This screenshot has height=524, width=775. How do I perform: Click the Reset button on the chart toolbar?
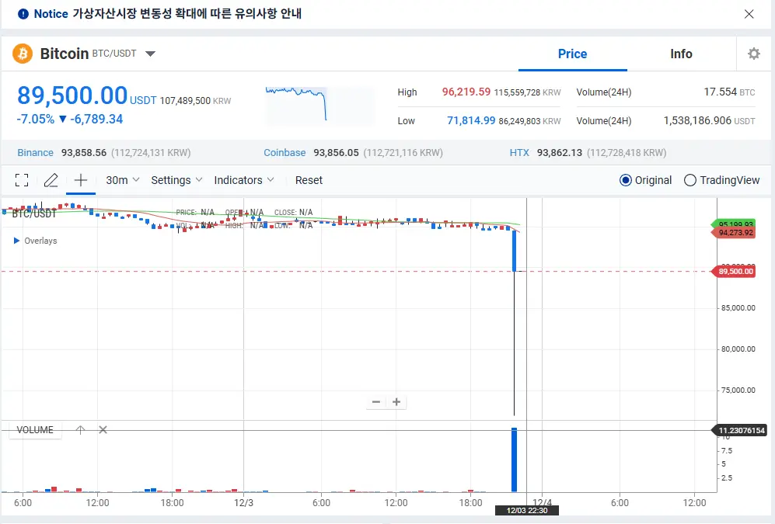(x=309, y=179)
